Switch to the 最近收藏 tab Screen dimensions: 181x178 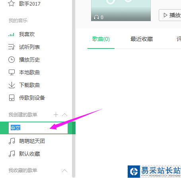click(142, 39)
